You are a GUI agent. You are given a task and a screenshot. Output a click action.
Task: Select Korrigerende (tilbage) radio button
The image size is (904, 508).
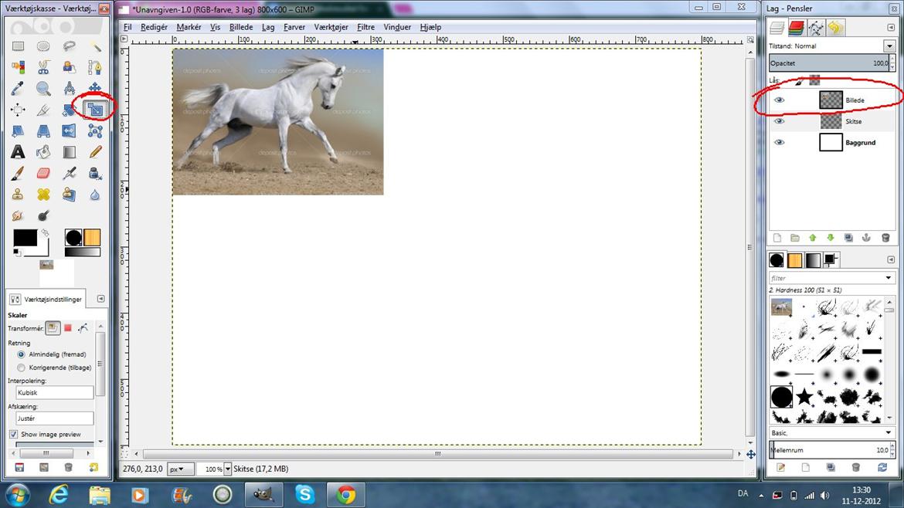pos(22,367)
